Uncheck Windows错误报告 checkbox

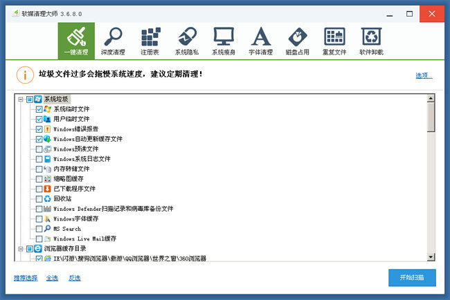click(39, 129)
